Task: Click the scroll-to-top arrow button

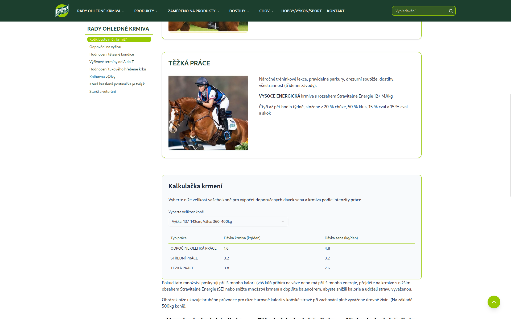Action: click(494, 302)
